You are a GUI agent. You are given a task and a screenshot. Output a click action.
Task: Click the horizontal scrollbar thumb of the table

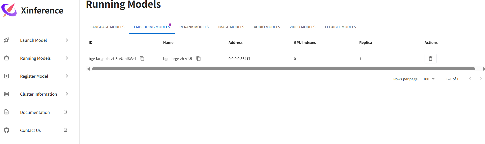click(x=283, y=69)
